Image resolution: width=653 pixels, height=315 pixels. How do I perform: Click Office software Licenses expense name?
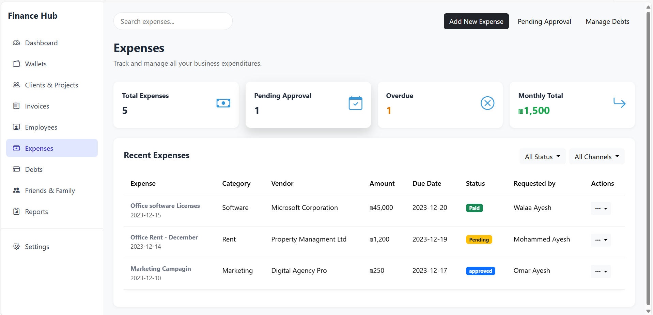pos(165,206)
